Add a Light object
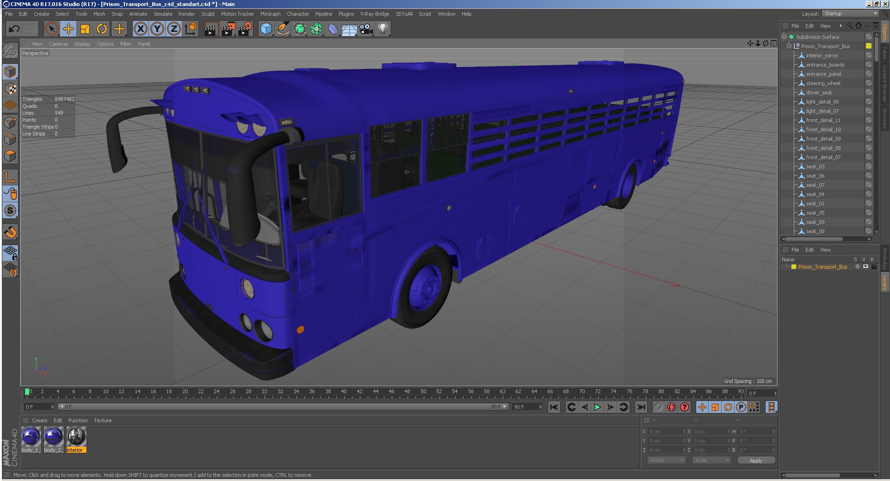 (383, 29)
